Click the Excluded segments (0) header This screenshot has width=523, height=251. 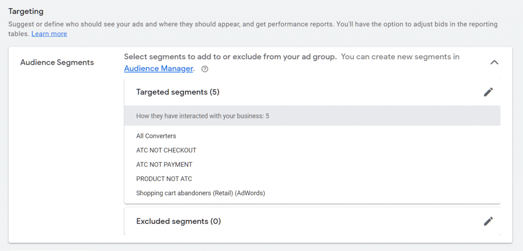178,221
